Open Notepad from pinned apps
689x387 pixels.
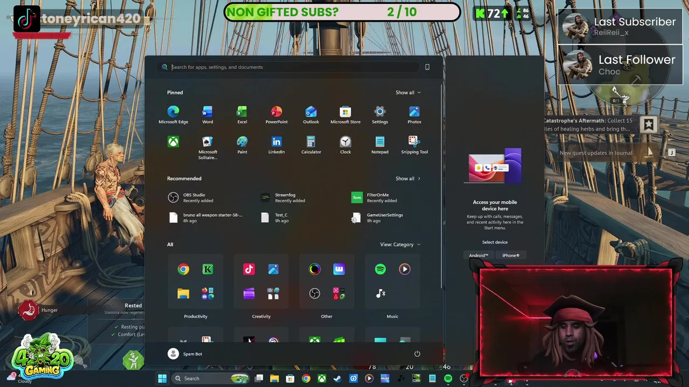pos(379,145)
